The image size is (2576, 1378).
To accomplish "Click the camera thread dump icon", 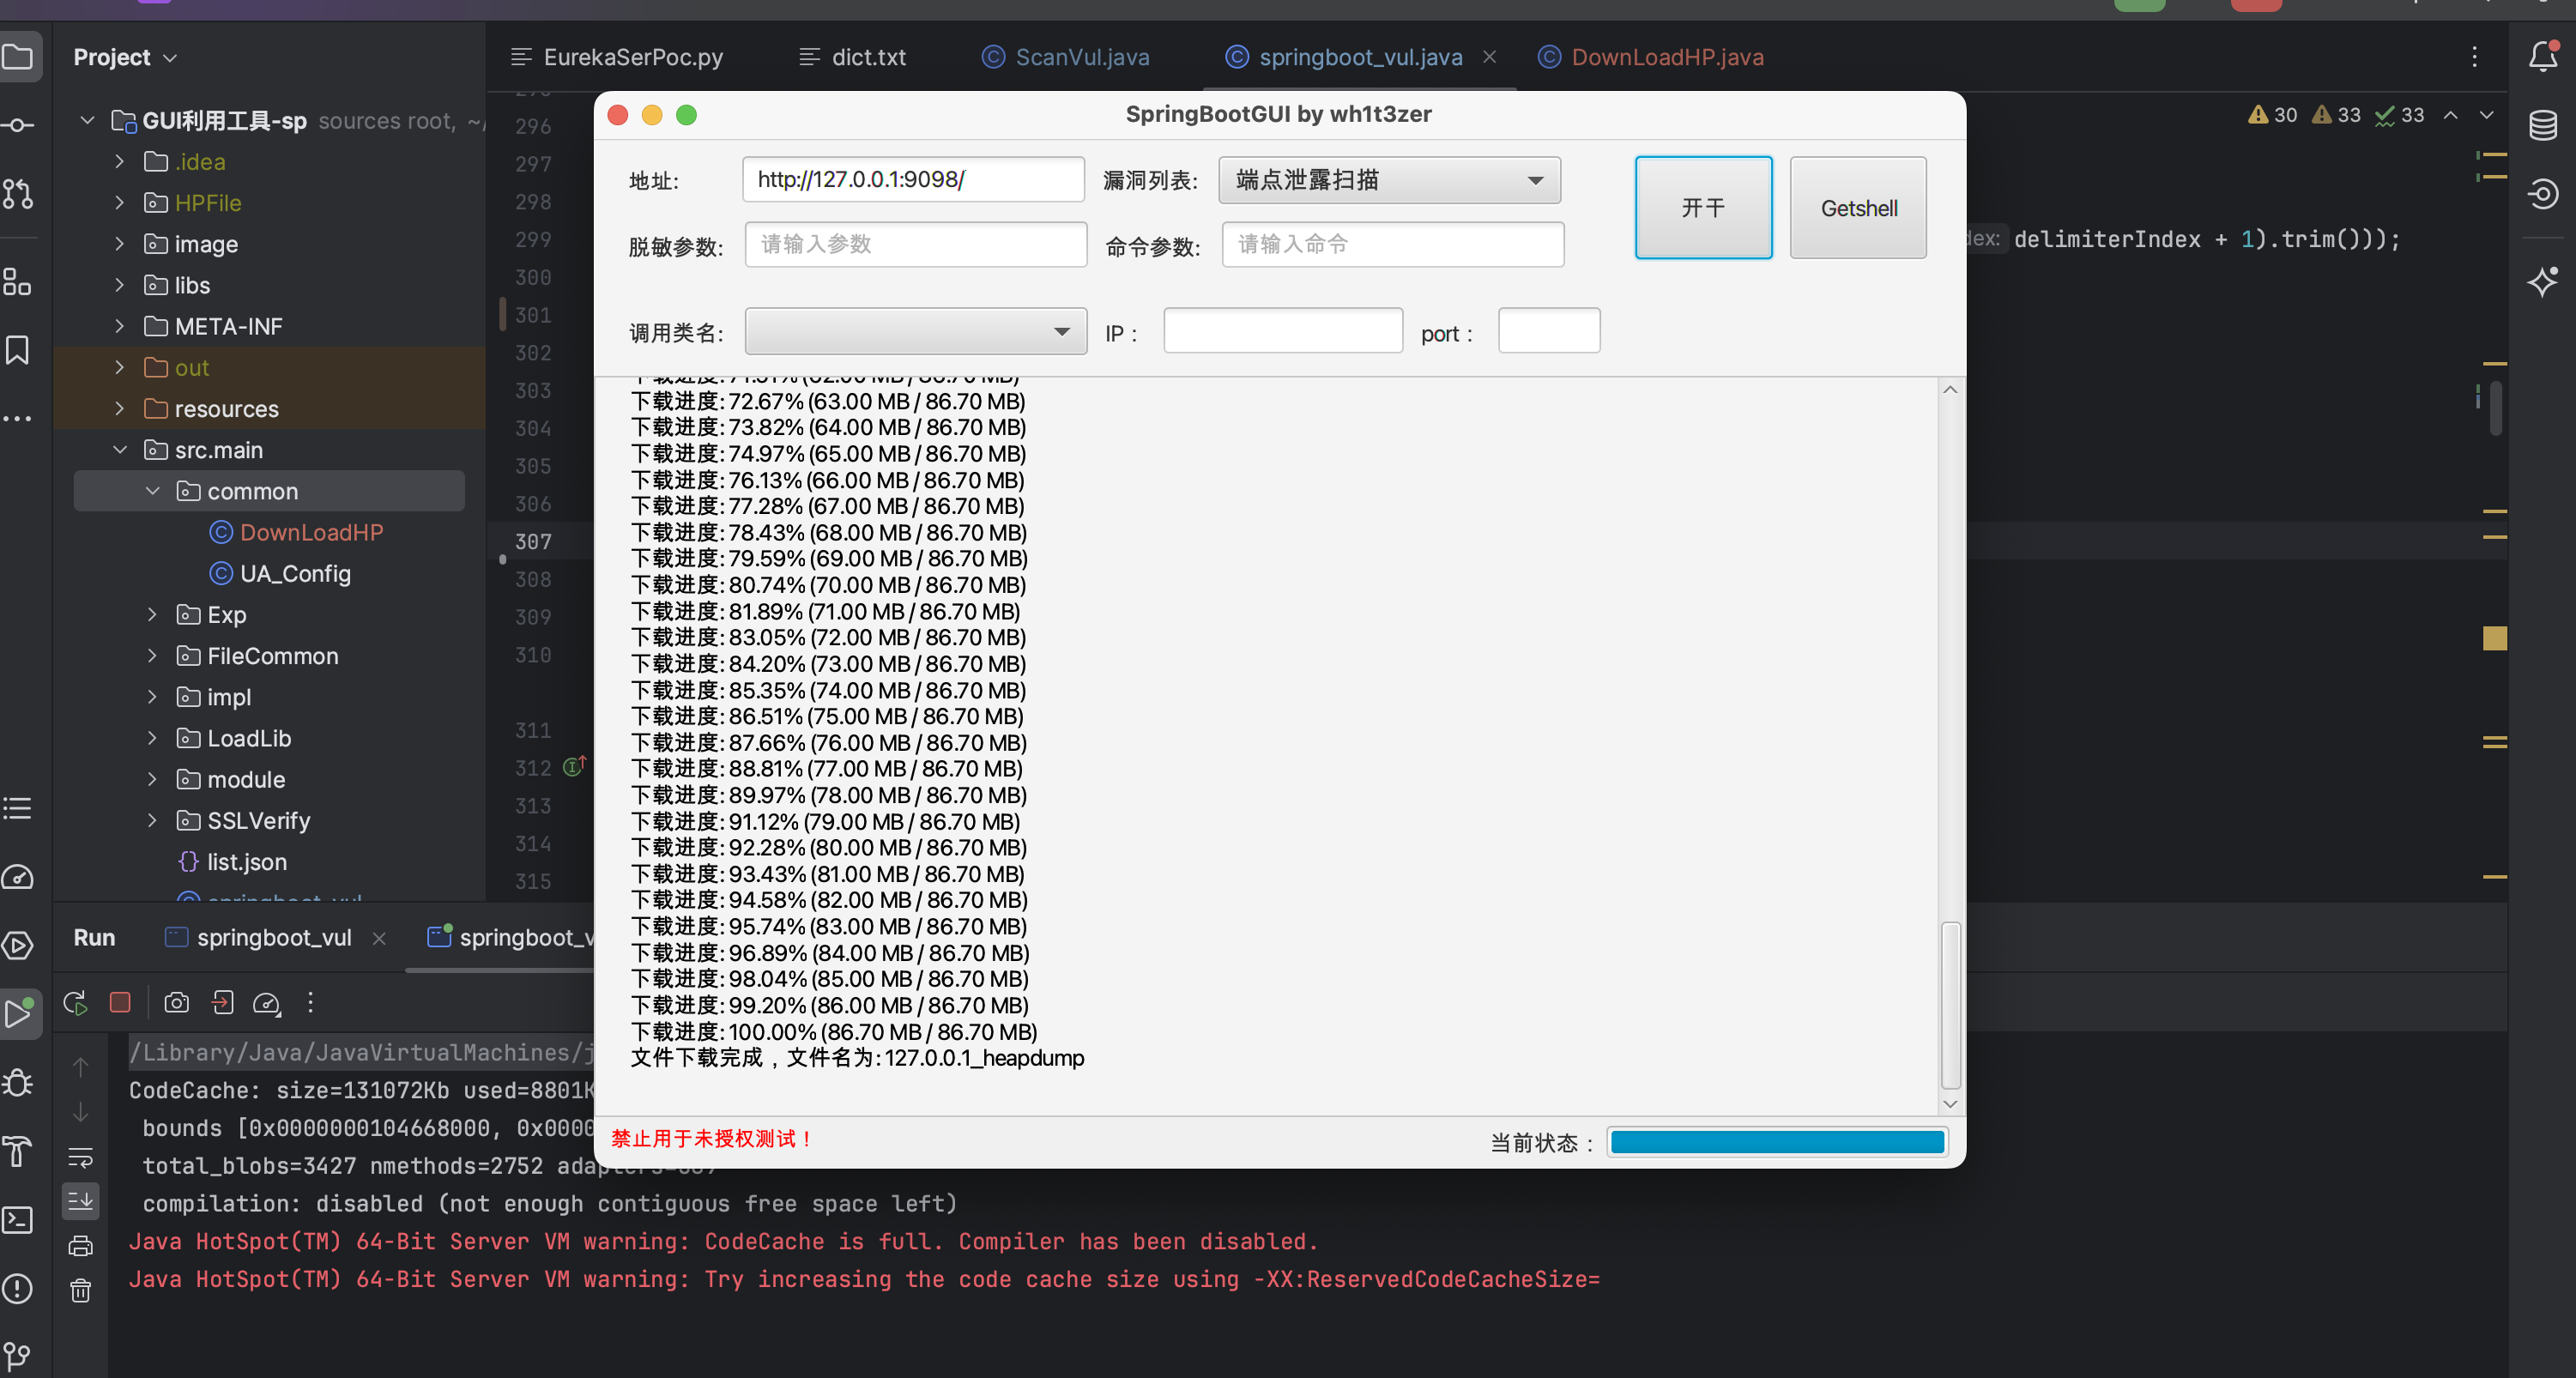I will tap(177, 1002).
